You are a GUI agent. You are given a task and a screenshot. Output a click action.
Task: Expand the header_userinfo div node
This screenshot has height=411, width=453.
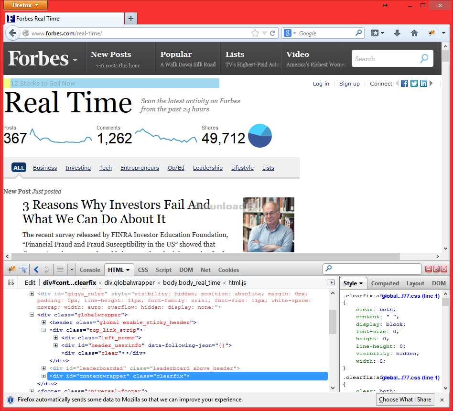(x=55, y=345)
